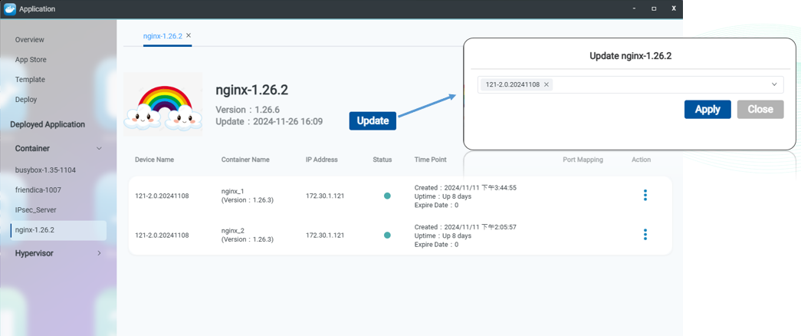
Task: Click the nginx-1.26.2 application title
Action: pos(252,91)
